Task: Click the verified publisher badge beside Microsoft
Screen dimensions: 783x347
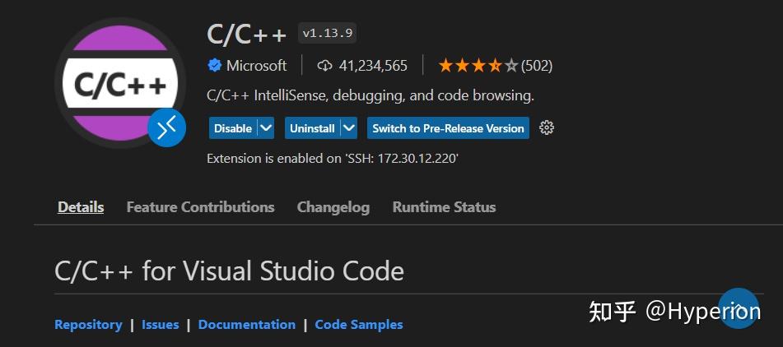Action: click(215, 65)
